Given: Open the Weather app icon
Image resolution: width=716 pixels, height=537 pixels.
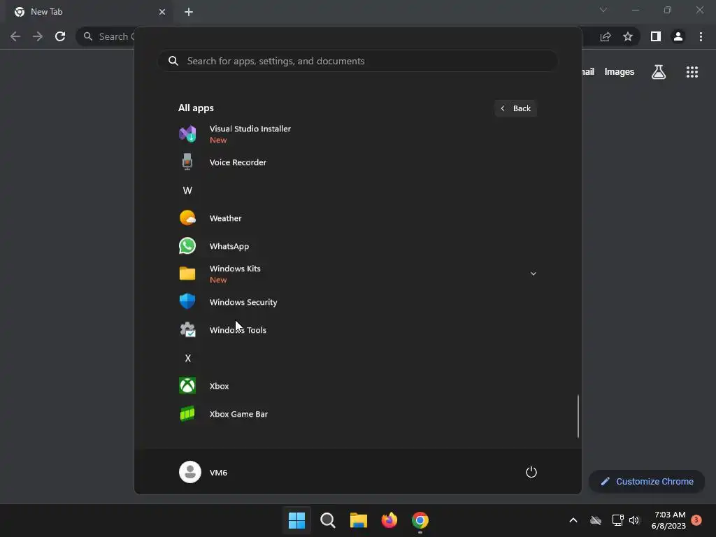Looking at the screenshot, I should (187, 218).
